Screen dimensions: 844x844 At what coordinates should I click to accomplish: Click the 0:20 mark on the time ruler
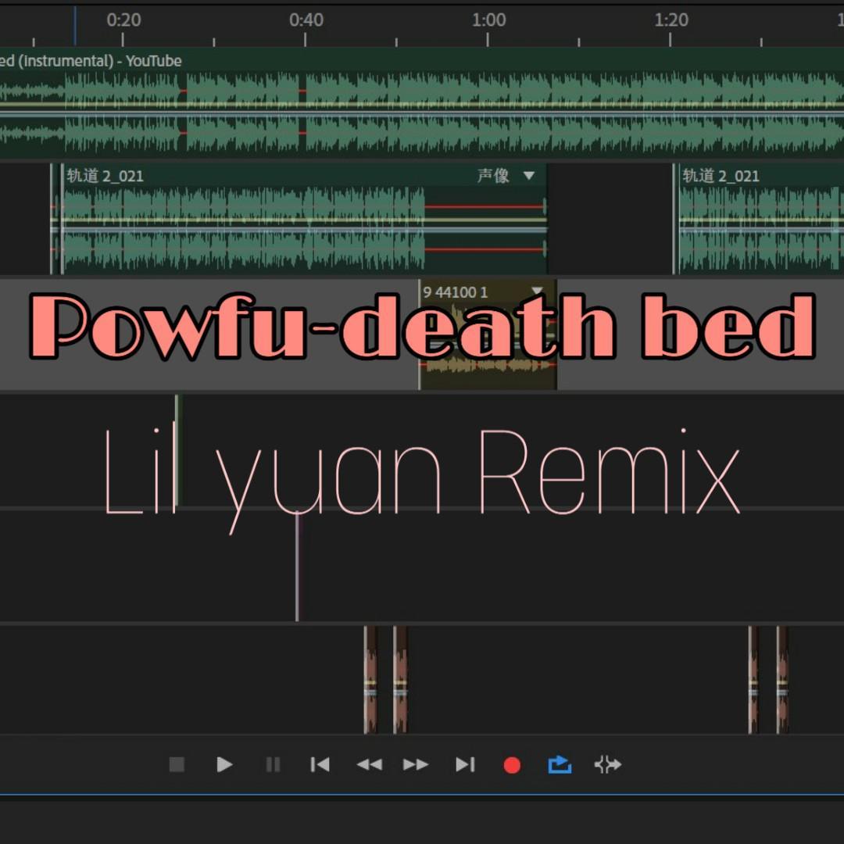[123, 20]
